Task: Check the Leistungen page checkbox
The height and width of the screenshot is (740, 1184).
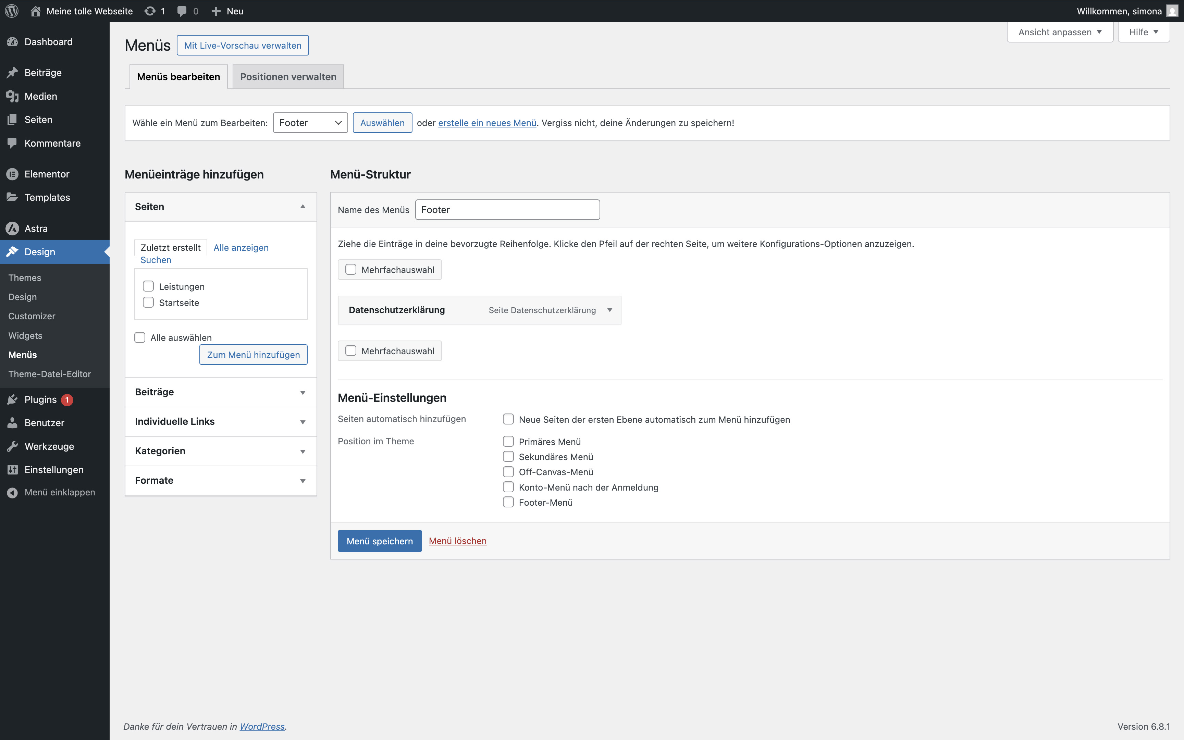Action: coord(148,286)
